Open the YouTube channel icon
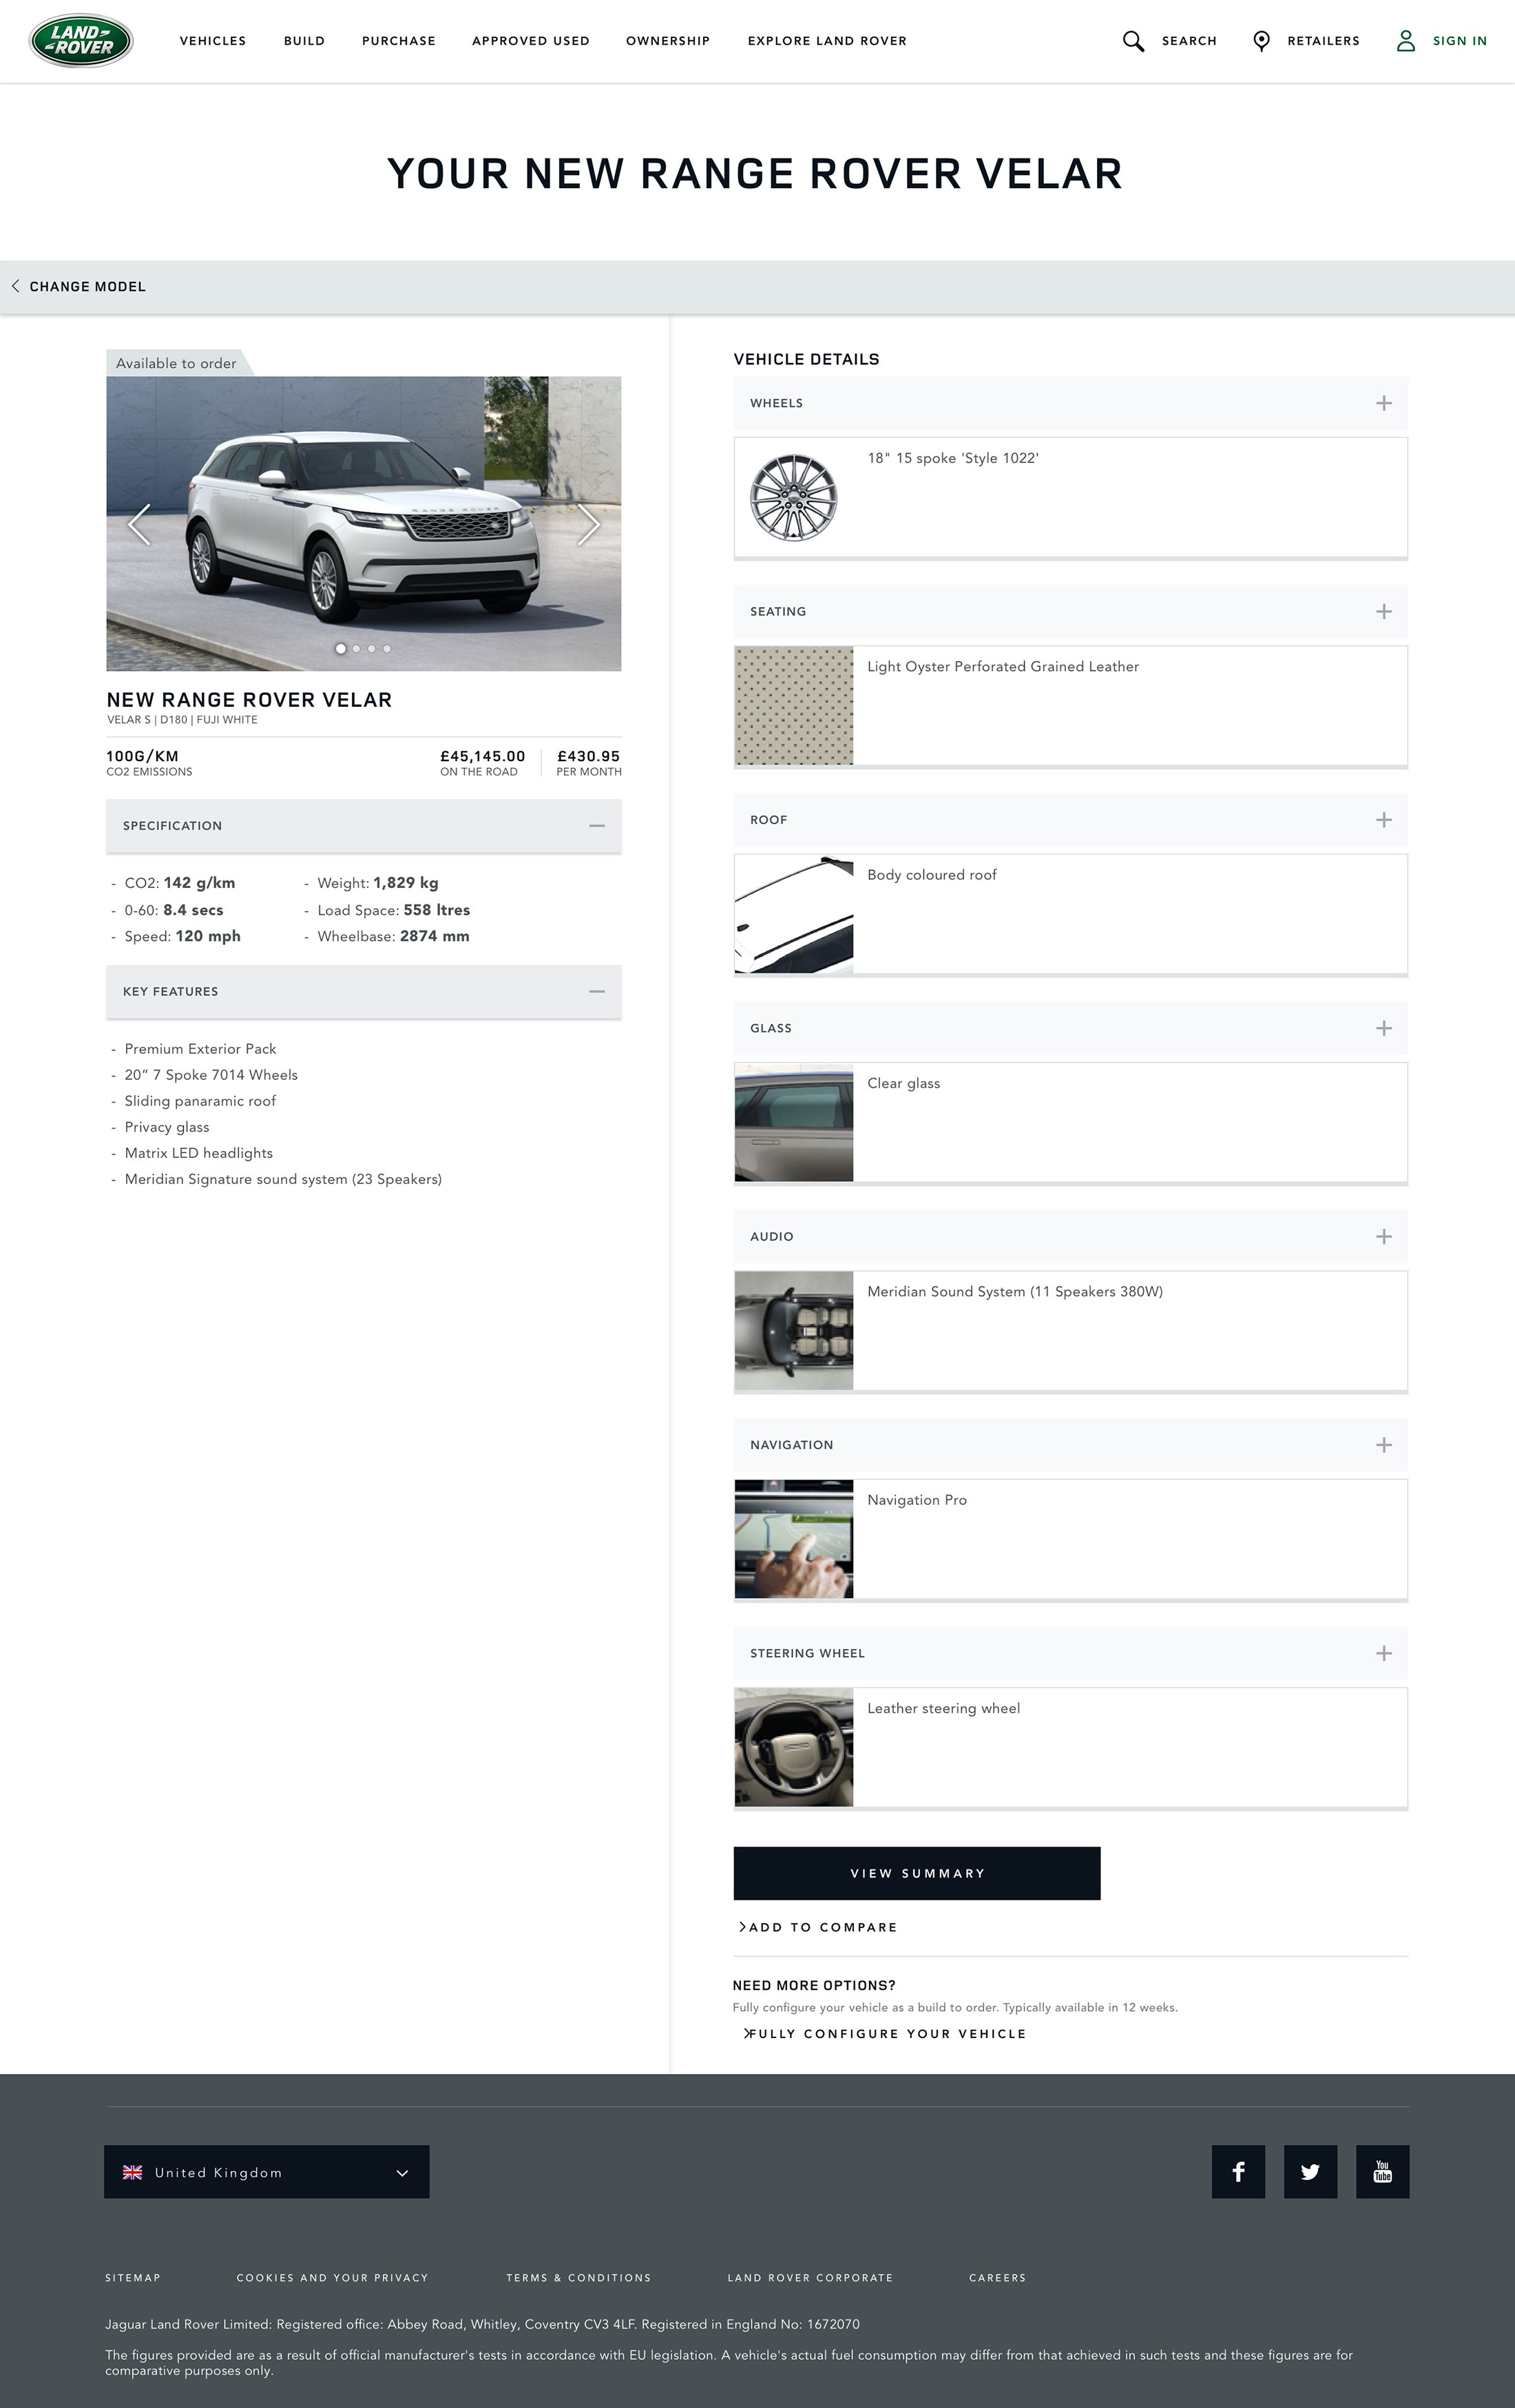Screen dimensions: 1515x2408 tap(1382, 2171)
